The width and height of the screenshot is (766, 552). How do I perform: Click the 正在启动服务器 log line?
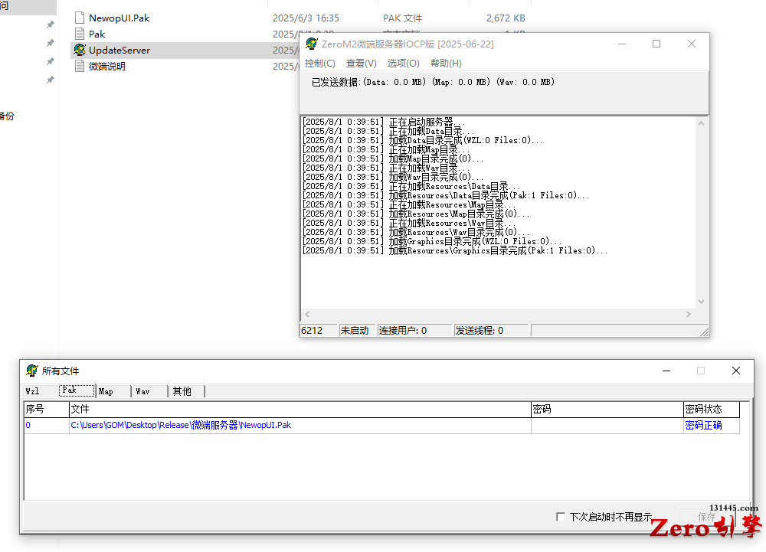coord(384,122)
